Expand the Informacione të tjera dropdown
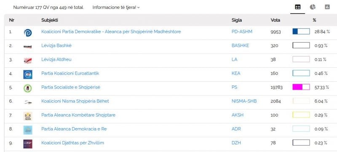 pyautogui.click(x=116, y=7)
